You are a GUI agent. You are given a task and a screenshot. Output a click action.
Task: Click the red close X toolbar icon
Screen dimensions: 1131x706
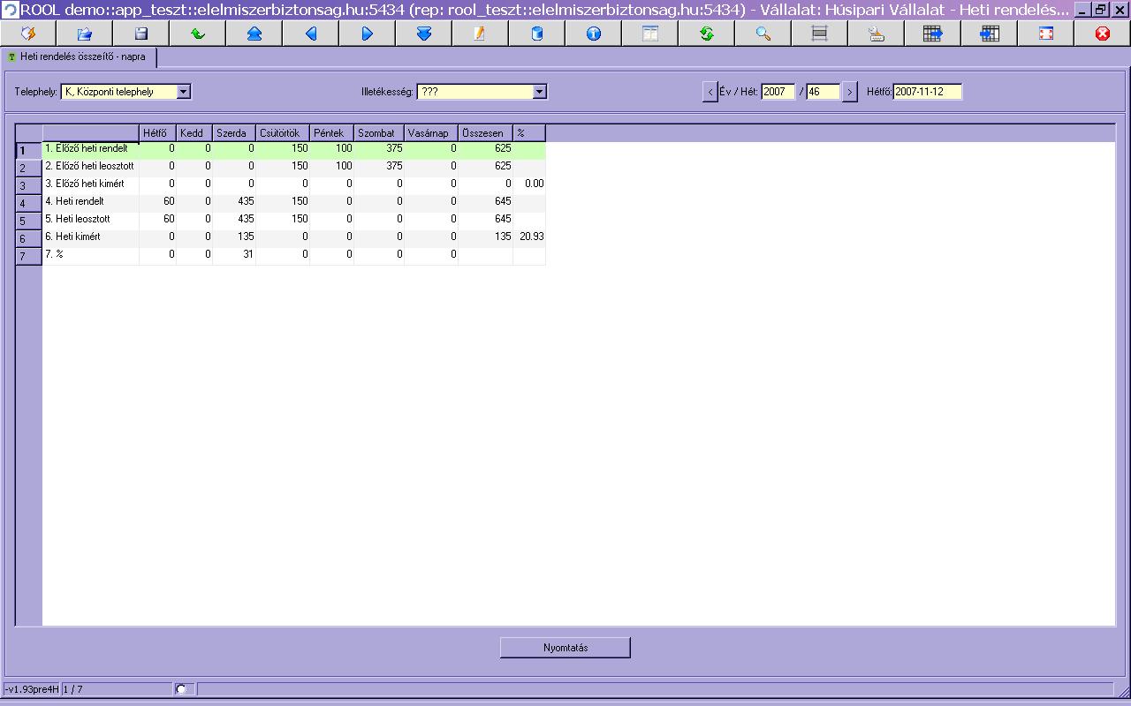click(1102, 34)
